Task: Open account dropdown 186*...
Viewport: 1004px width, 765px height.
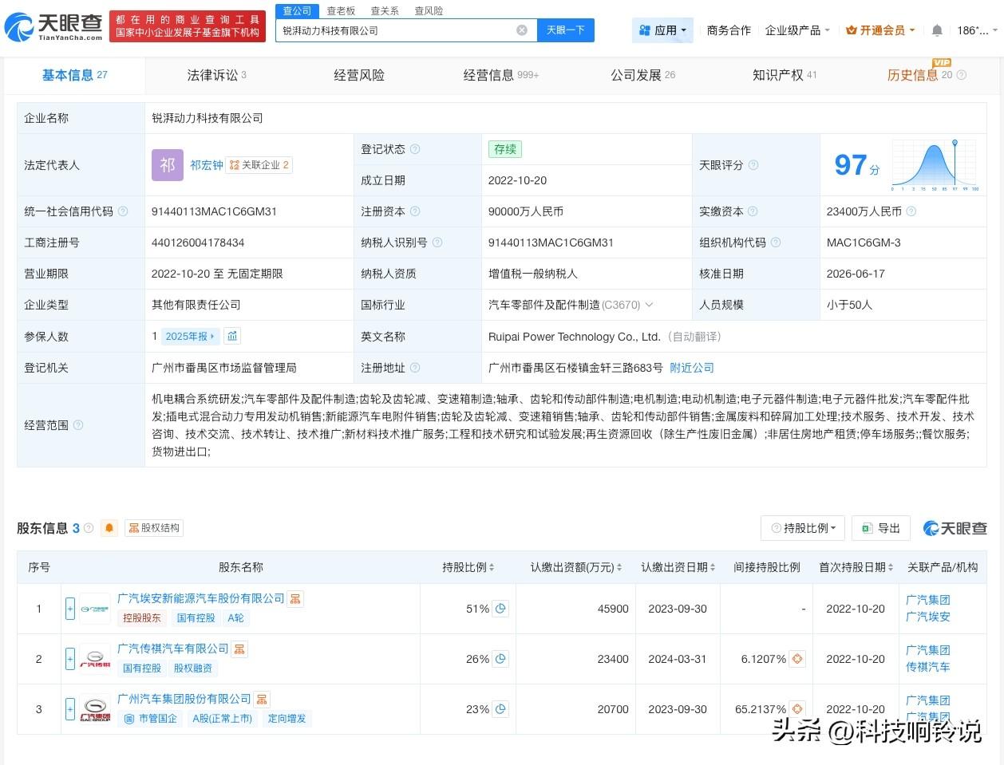Action: click(x=977, y=30)
